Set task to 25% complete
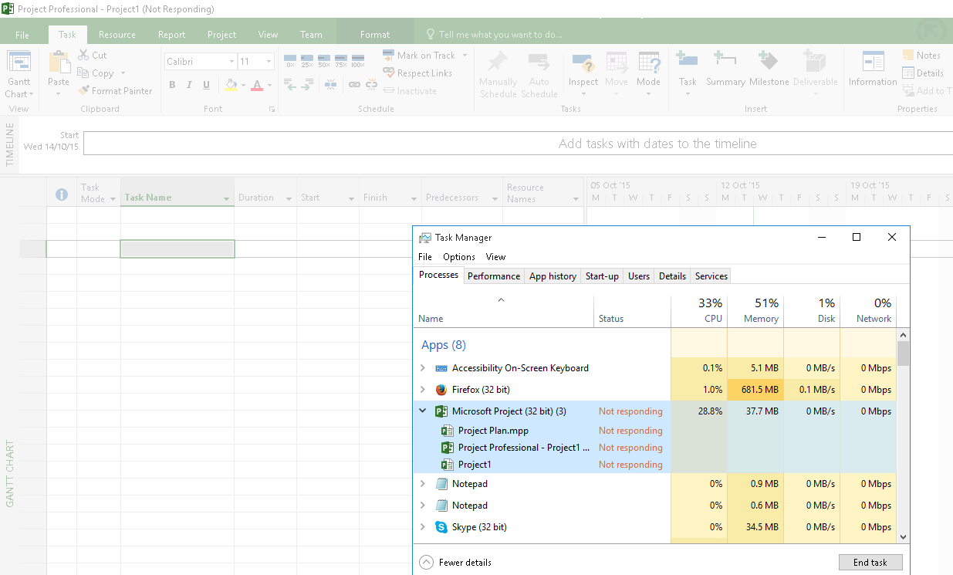The height and width of the screenshot is (575, 953). pyautogui.click(x=307, y=61)
